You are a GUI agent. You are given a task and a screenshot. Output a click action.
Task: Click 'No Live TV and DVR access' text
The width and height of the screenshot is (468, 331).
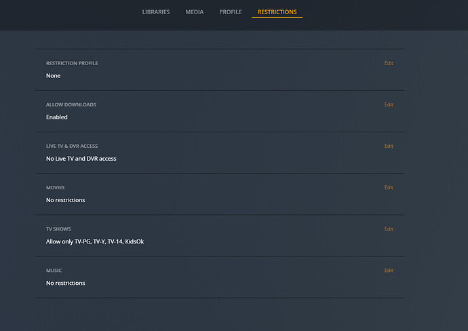point(81,159)
